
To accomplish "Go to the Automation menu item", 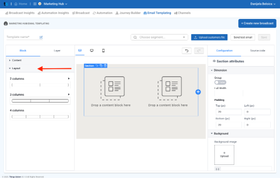I will tap(103, 13).
